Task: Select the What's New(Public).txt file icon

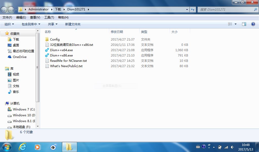Action: pos(47,66)
